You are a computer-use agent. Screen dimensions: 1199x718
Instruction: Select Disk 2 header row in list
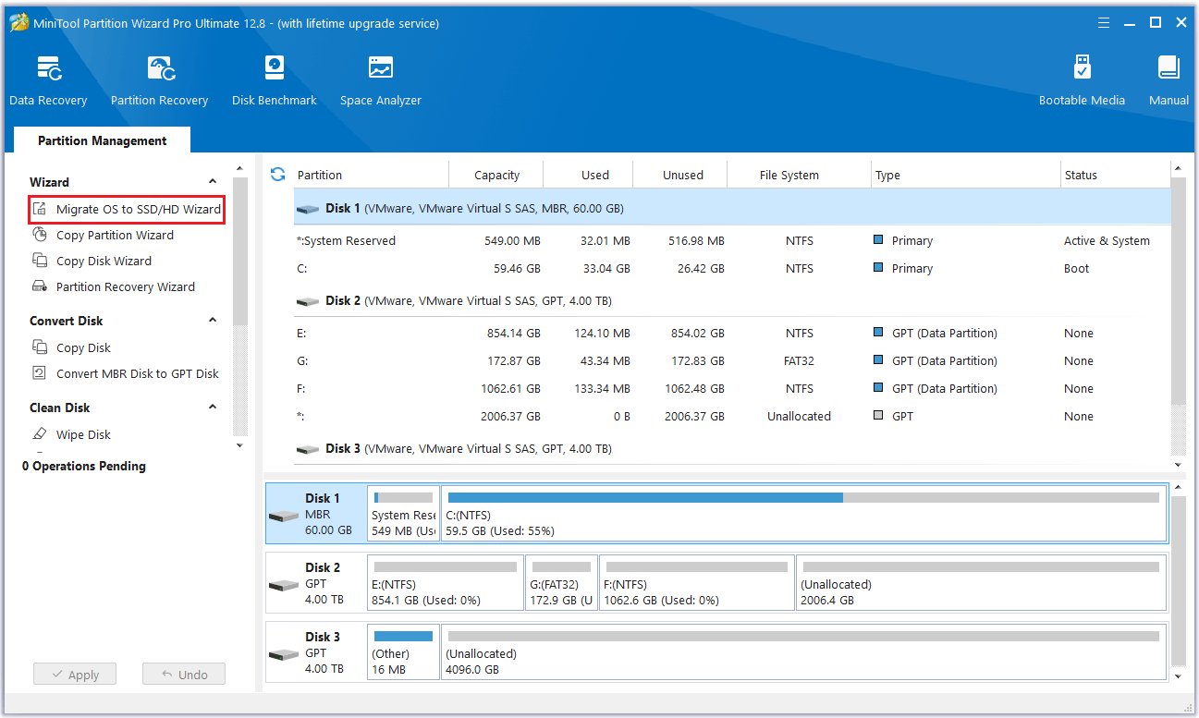click(x=732, y=301)
